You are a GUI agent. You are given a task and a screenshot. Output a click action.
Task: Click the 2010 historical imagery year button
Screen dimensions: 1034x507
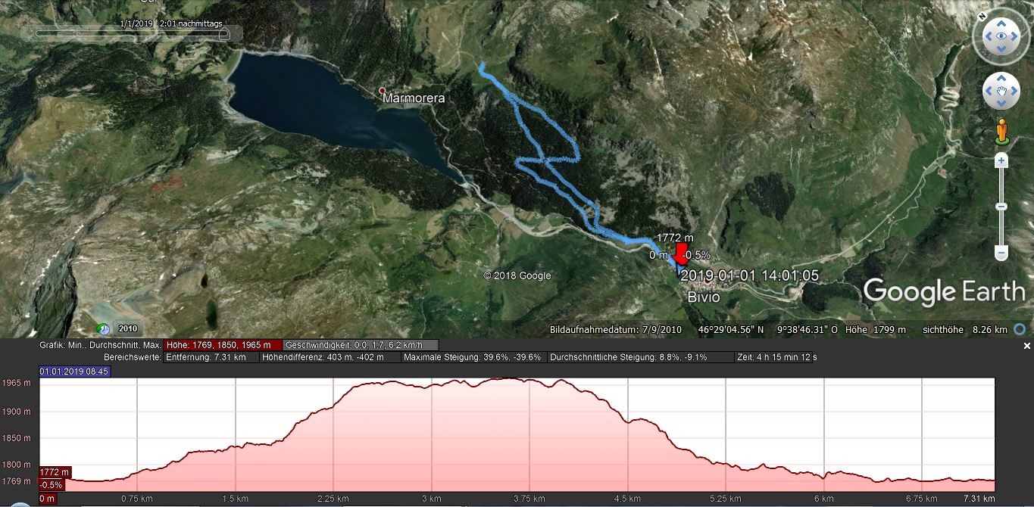pos(127,329)
